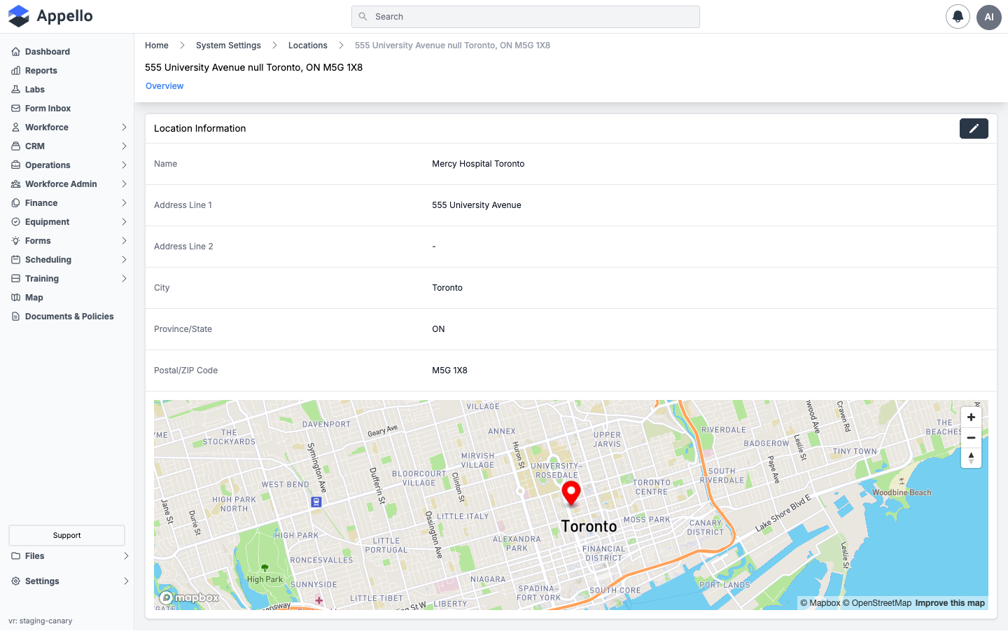This screenshot has height=643, width=1008.
Task: Click the Files folder icon
Action: tap(15, 556)
